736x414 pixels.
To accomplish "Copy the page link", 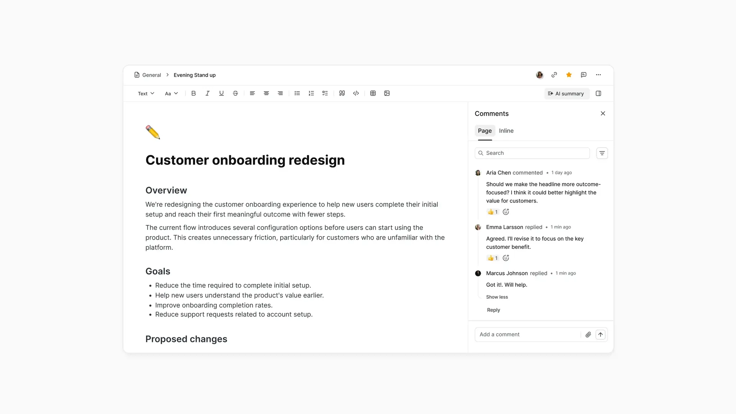I will [x=554, y=75].
